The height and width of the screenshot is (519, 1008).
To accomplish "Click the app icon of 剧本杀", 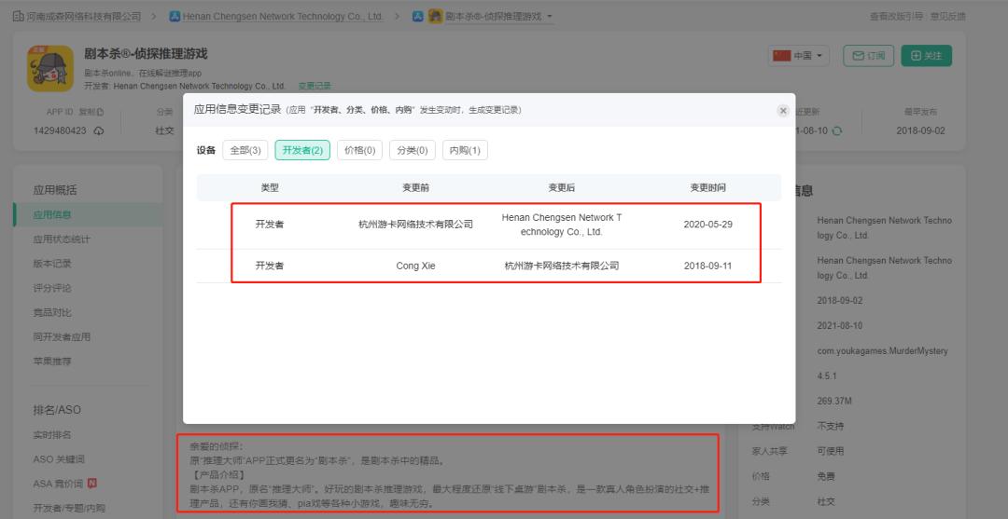I will (x=51, y=67).
